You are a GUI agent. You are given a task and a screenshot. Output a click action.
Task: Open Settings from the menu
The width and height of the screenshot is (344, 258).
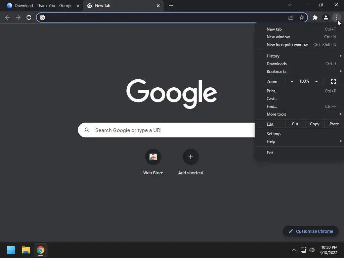[299, 134]
